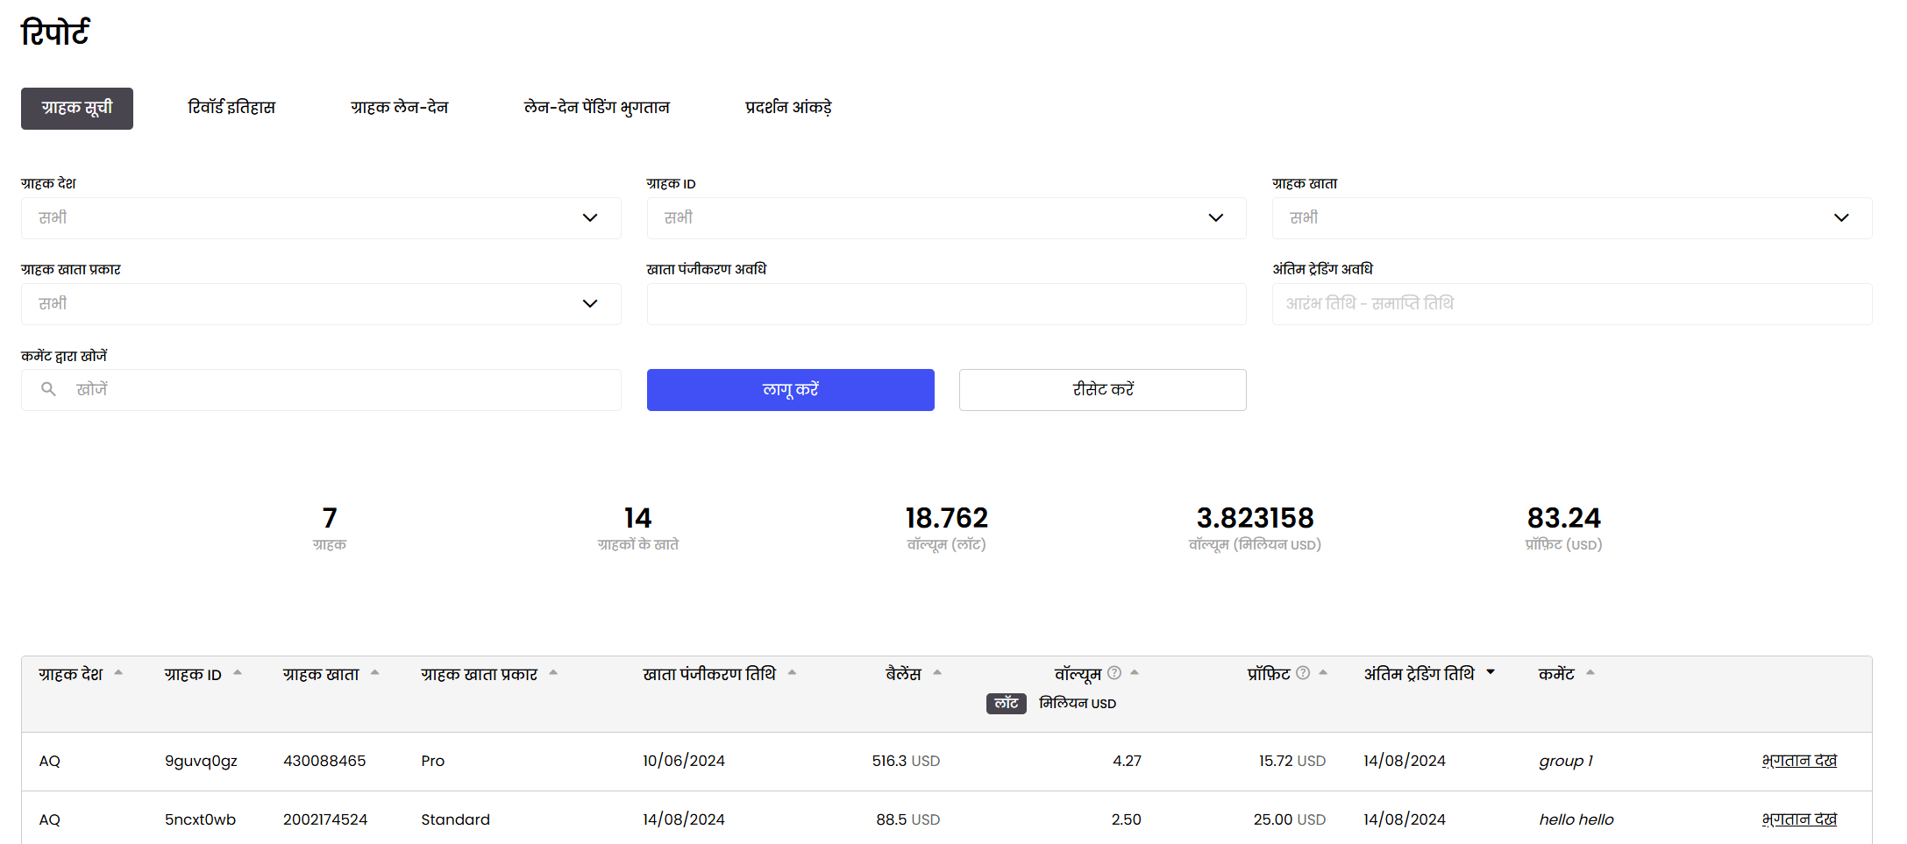
Task: Sort by ग्राहक देश column arrow
Action: [118, 673]
